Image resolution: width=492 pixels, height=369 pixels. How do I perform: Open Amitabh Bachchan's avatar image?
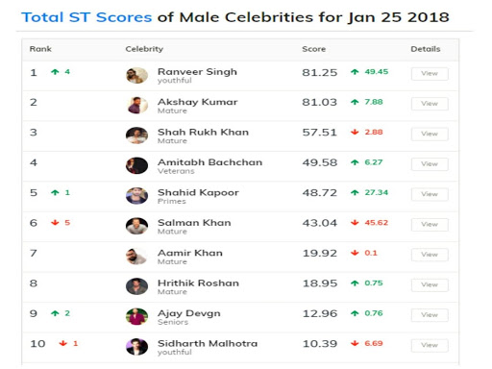[136, 165]
